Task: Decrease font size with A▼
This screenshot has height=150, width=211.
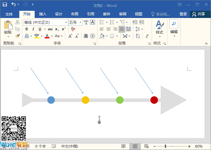Action: (77, 36)
